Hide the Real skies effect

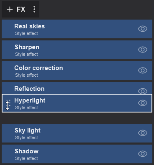143,29
